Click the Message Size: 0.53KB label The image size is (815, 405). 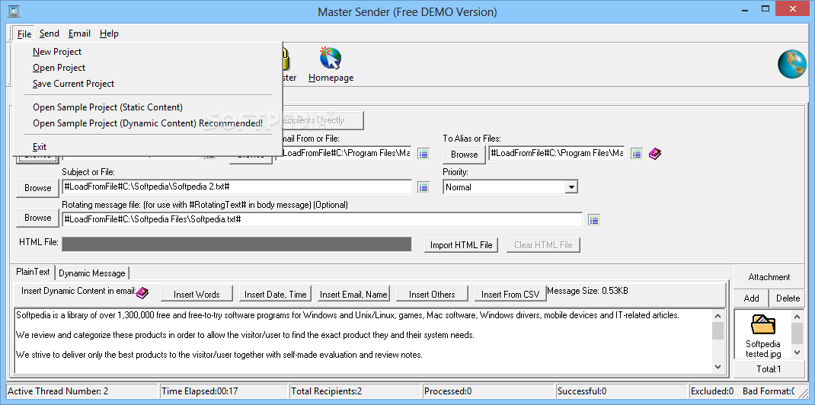tap(587, 291)
